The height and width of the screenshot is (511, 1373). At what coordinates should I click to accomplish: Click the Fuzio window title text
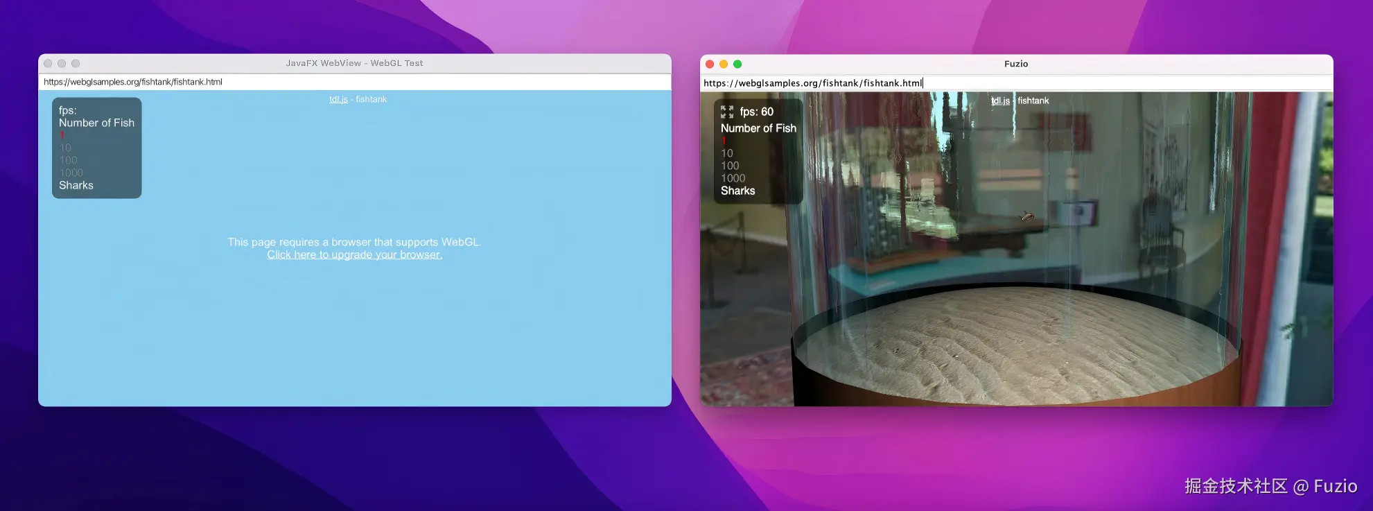(1016, 64)
